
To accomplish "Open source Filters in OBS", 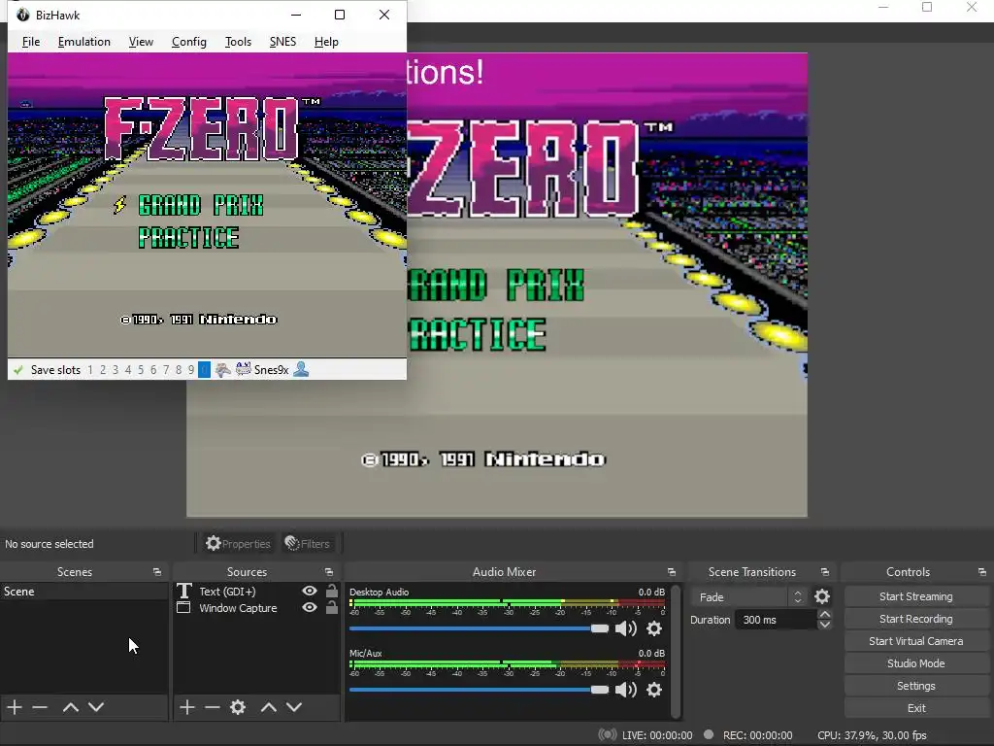I will [x=308, y=544].
